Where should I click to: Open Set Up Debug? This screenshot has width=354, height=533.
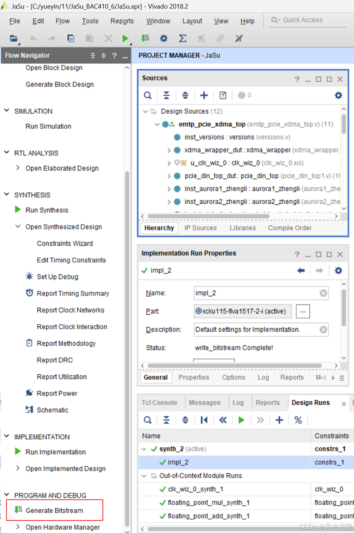point(57,277)
